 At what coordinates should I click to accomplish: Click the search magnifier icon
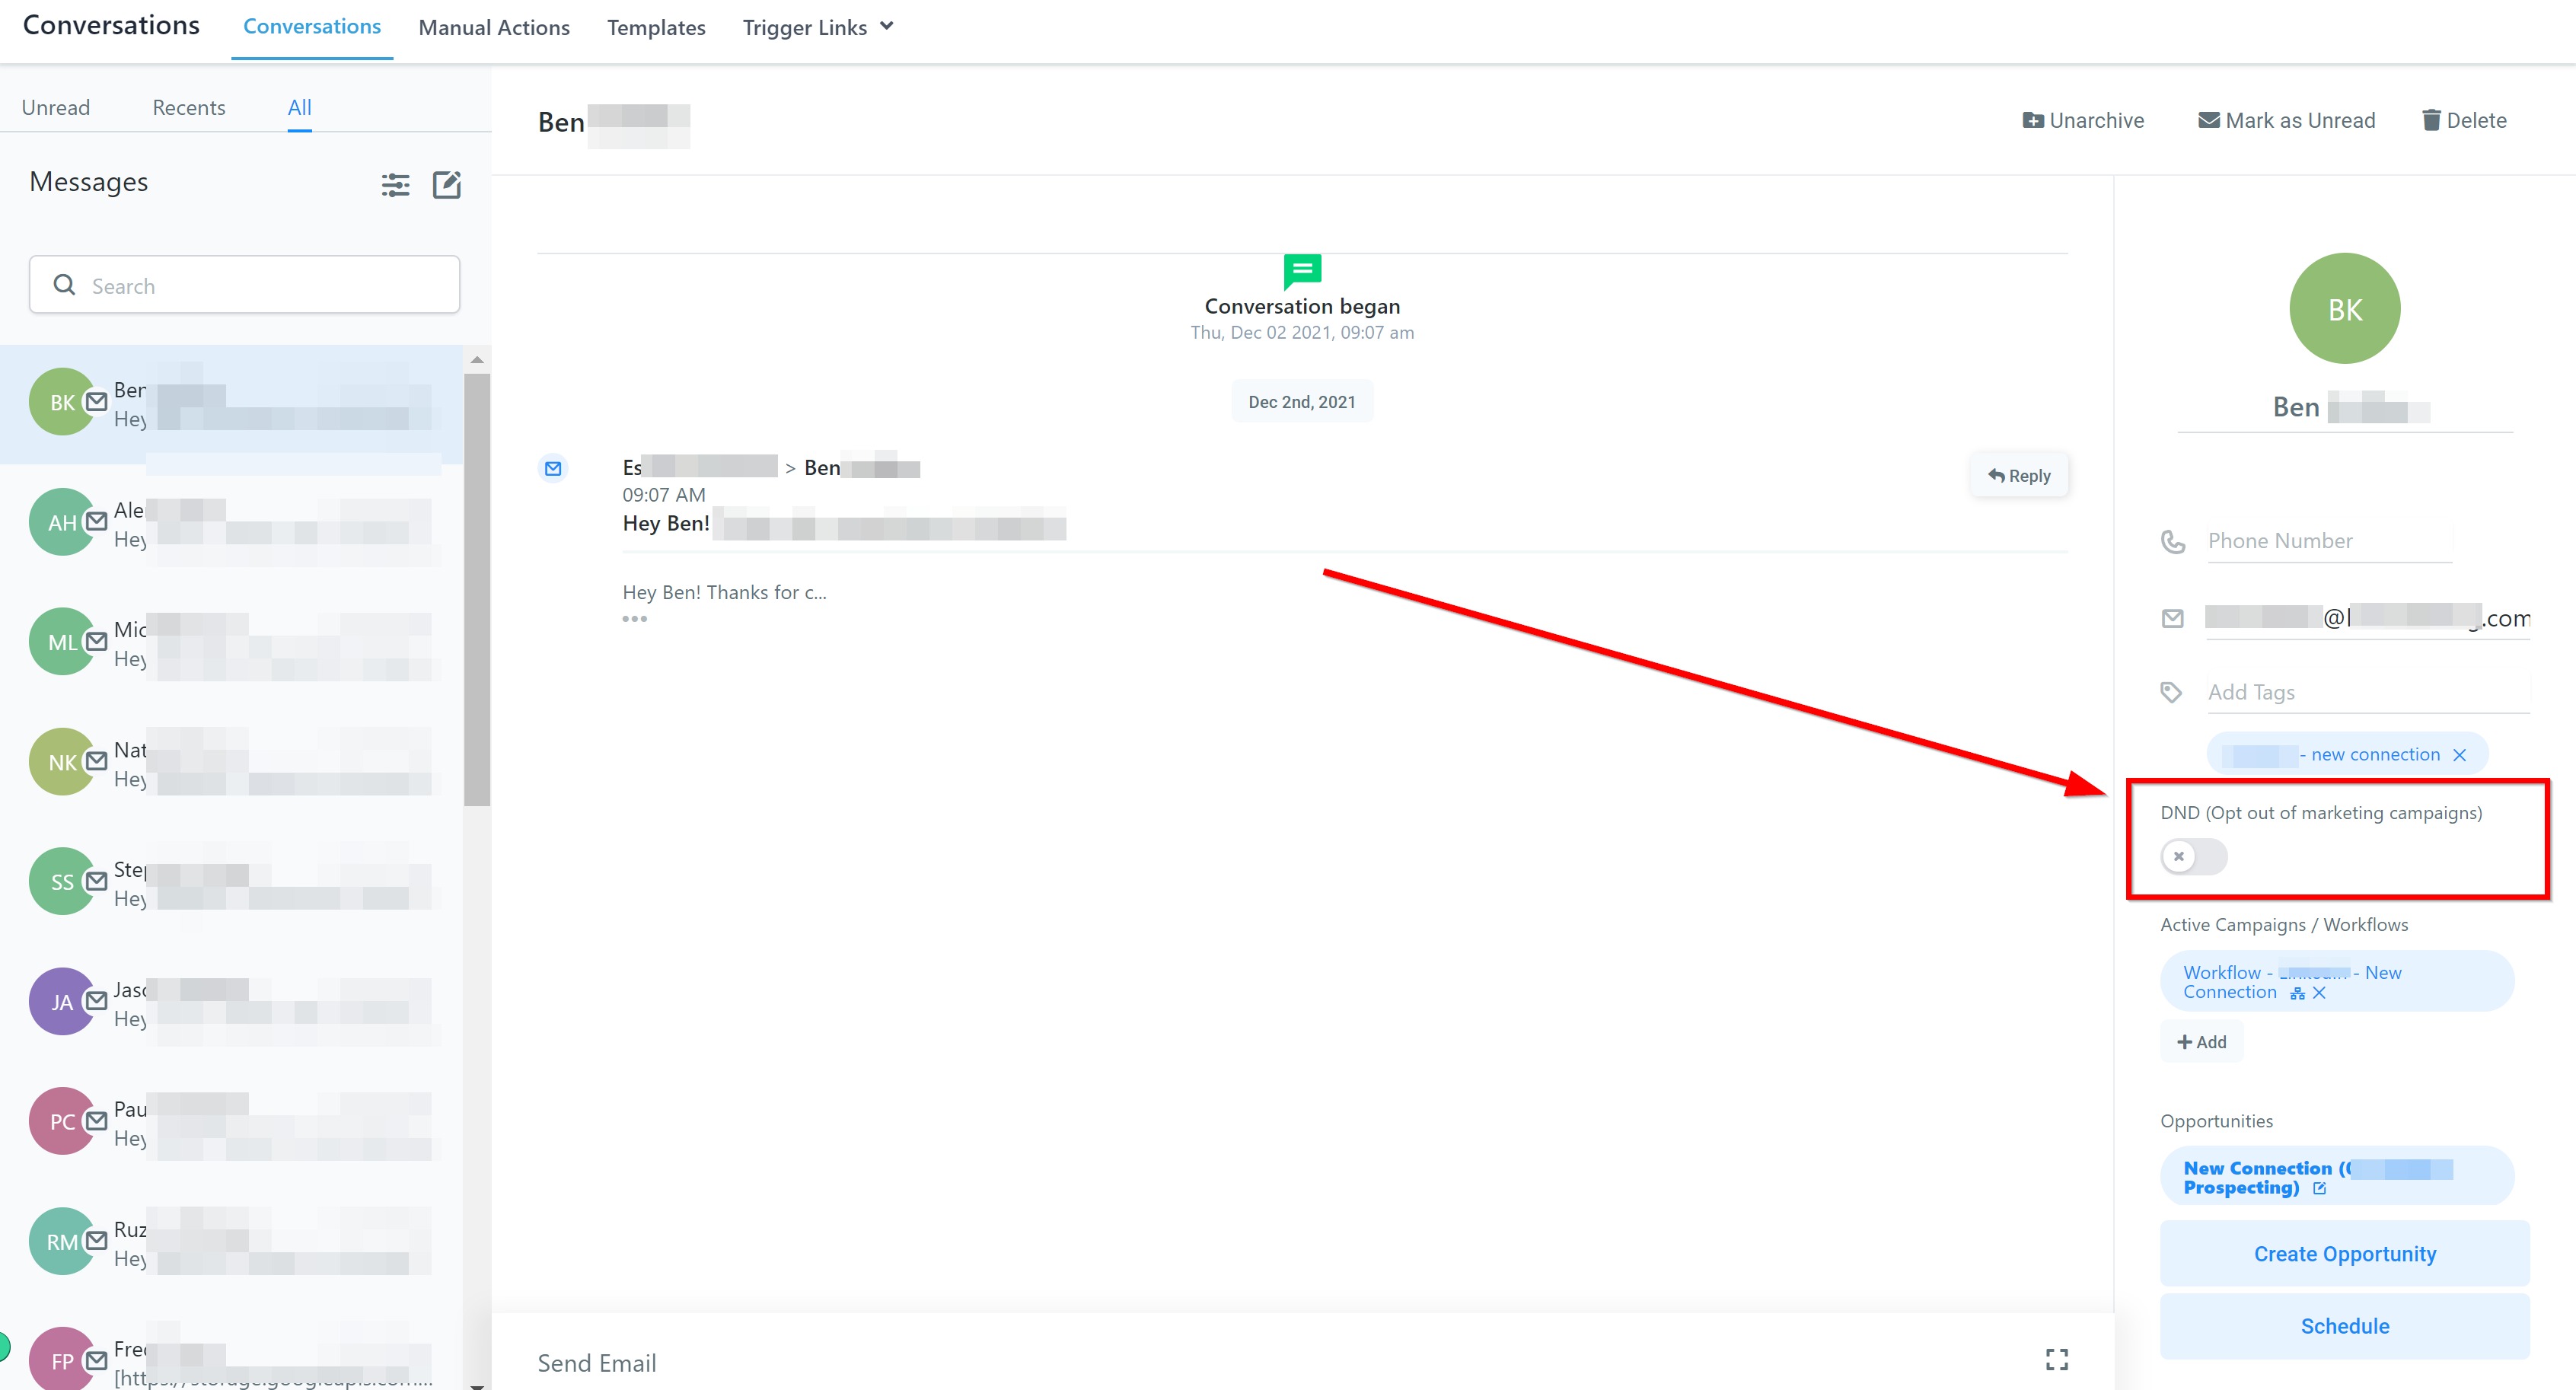coord(64,285)
